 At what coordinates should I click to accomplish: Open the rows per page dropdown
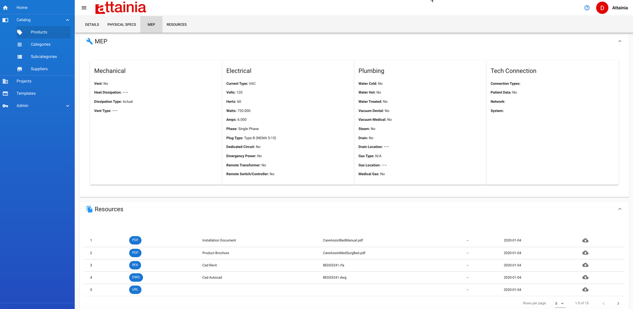559,303
